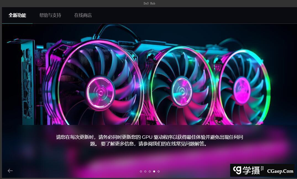Screen dimensions: 297x179
Task: Return to the New Features section
Action: [x=17, y=15]
